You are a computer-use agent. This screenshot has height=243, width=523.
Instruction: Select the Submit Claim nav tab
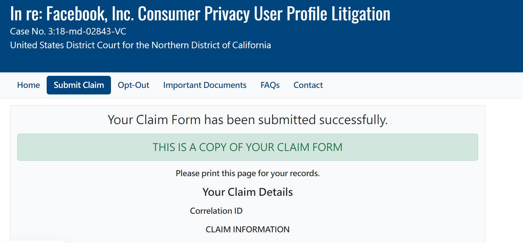79,85
